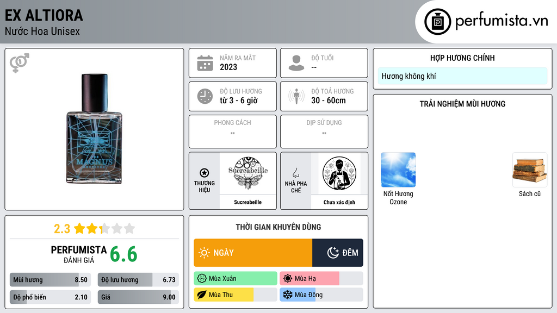The height and width of the screenshot is (313, 557).
Task: Click the Perfumista đánh giá label
Action: (x=79, y=255)
